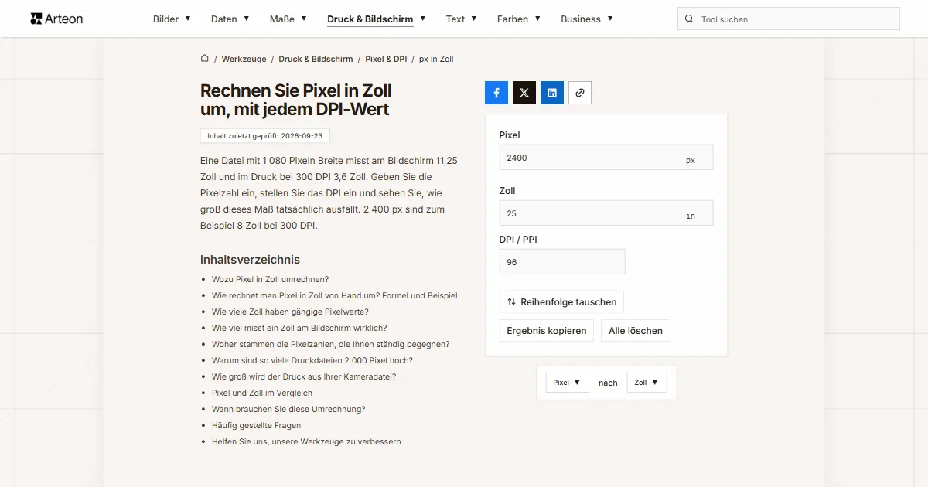The image size is (928, 487).
Task: Open the Pixel source unit dropdown
Action: (568, 383)
